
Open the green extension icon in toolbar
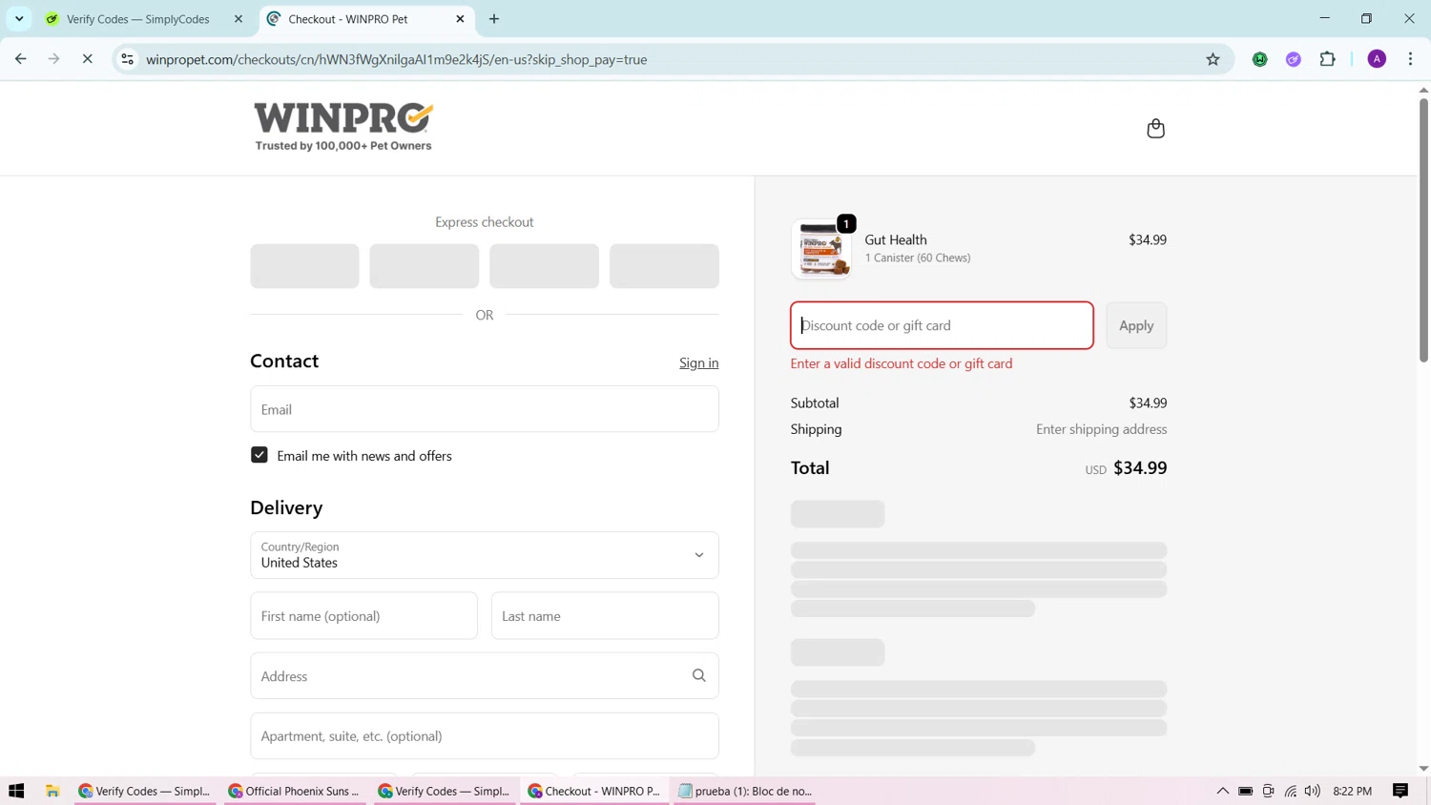(1260, 59)
